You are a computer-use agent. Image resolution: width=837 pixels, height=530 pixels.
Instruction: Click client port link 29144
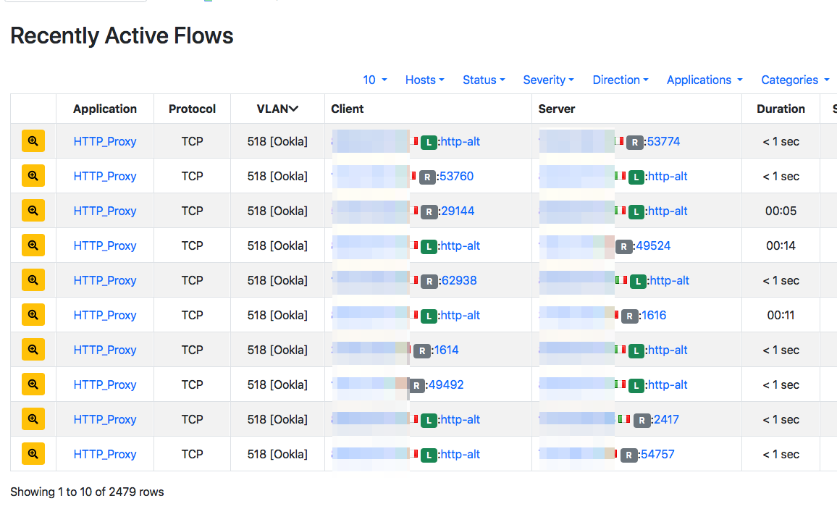pyautogui.click(x=458, y=211)
